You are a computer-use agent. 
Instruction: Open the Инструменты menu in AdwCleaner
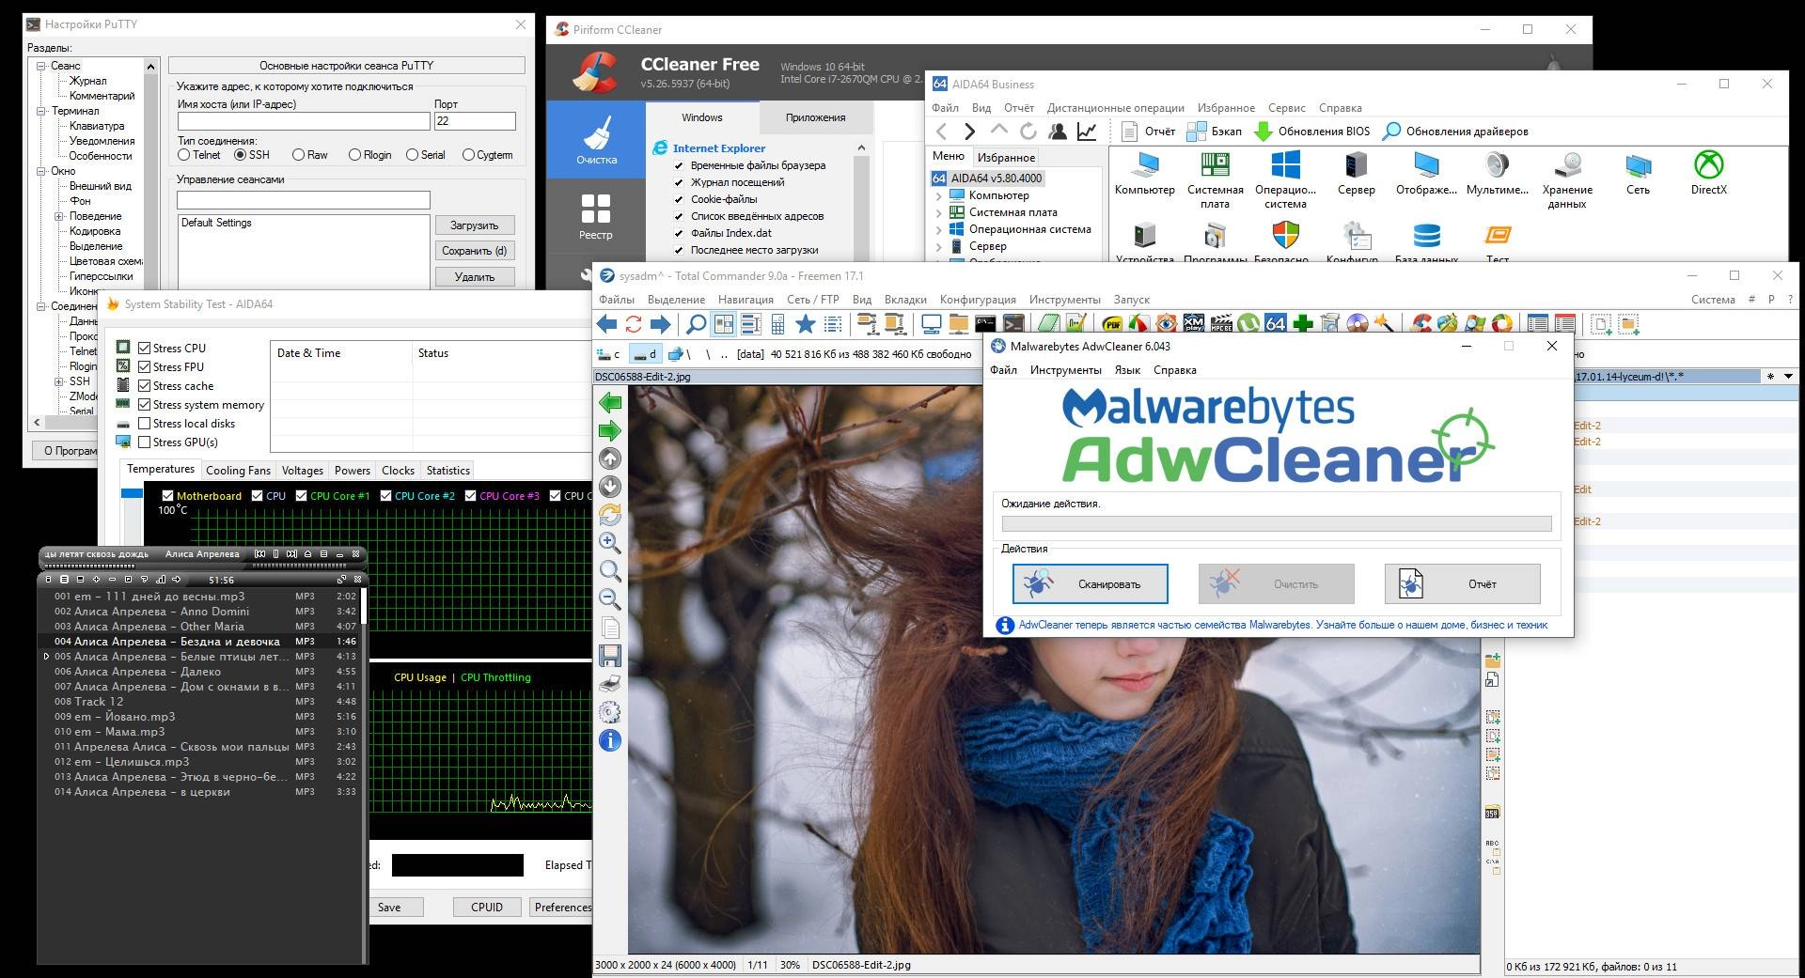click(x=1065, y=370)
